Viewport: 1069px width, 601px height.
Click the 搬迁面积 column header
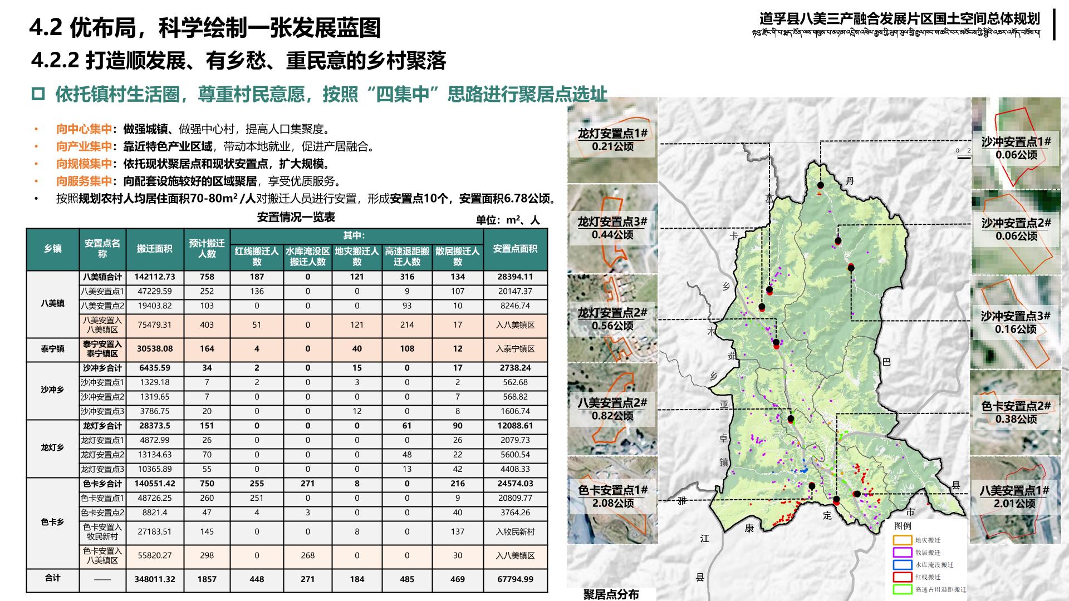click(x=155, y=249)
